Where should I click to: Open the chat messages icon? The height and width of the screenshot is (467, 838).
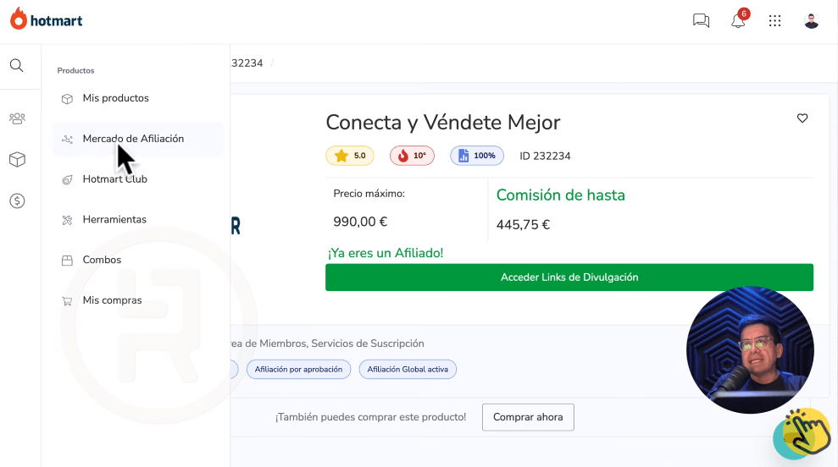click(701, 21)
